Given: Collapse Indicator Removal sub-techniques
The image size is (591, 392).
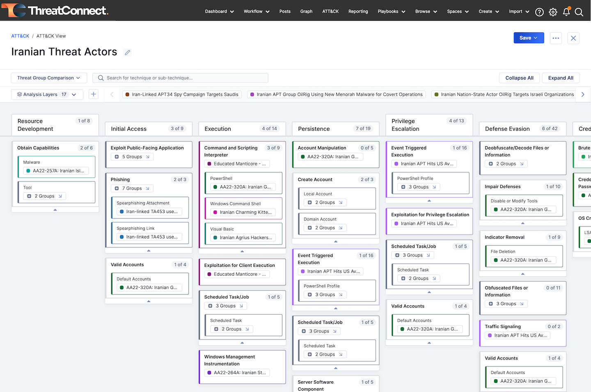Looking at the screenshot, I should tap(523, 274).
